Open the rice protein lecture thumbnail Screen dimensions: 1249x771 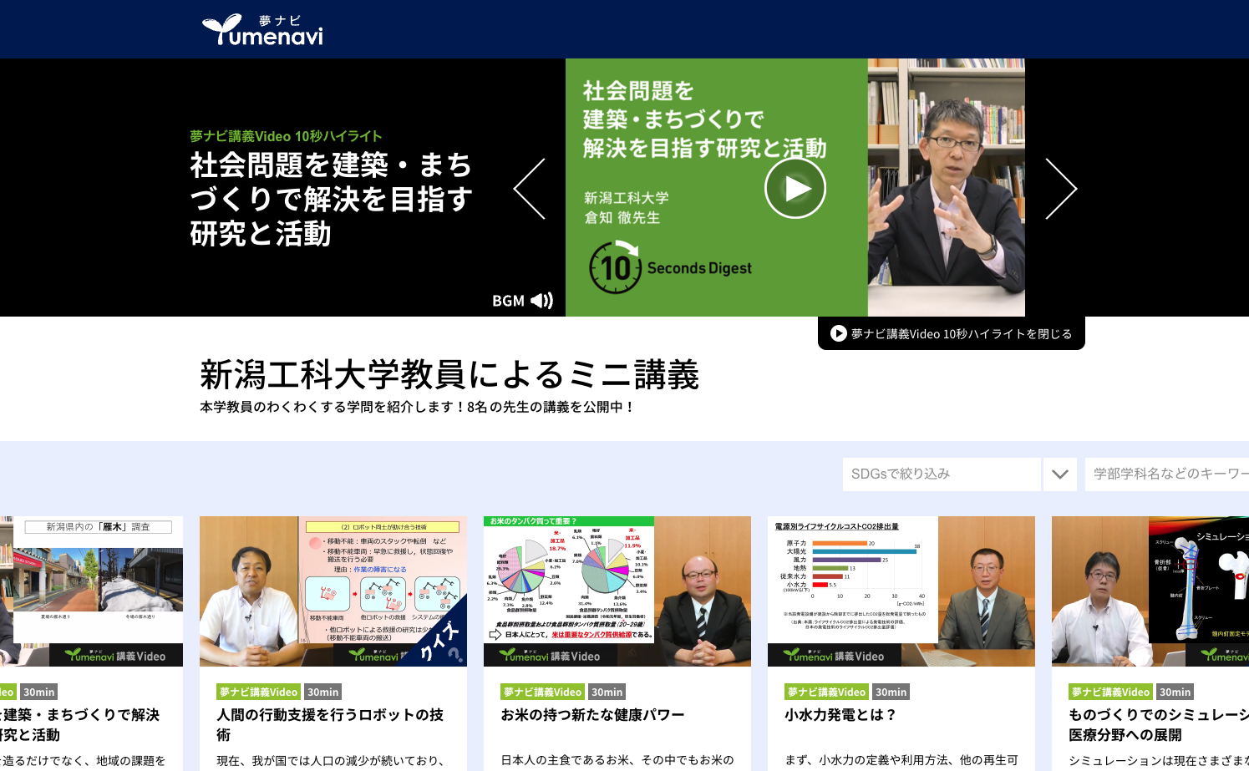point(617,591)
